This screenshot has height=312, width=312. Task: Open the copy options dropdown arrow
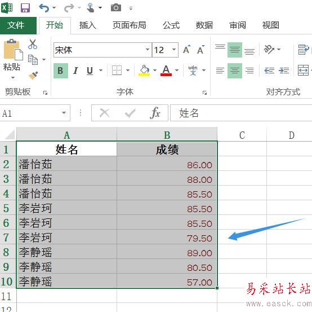pyautogui.click(x=44, y=60)
